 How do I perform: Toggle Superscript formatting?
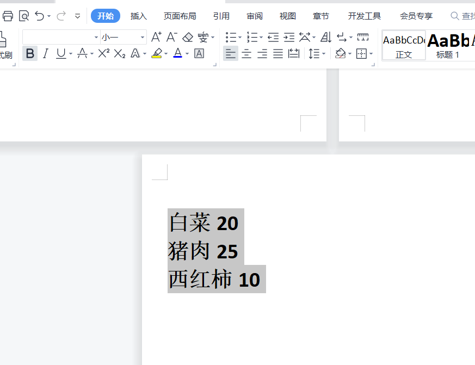click(103, 54)
